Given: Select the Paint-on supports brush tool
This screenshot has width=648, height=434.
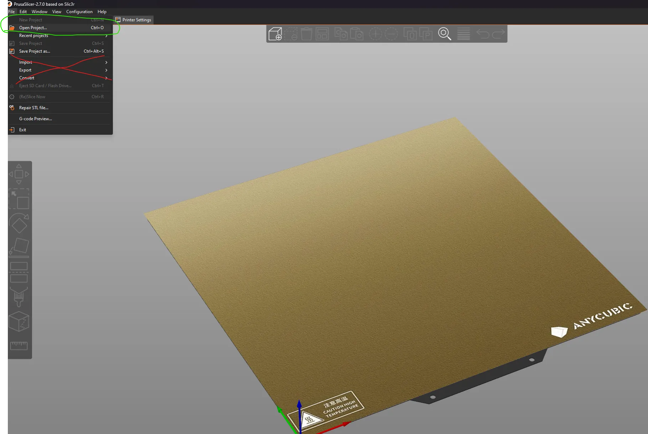Looking at the screenshot, I should pos(19,297).
